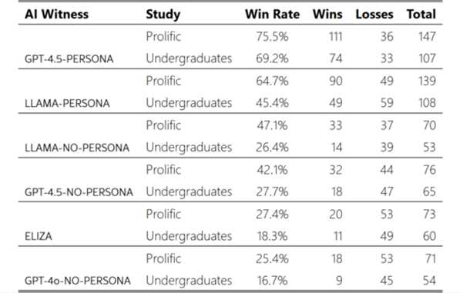Click the 16.7% win rate cell

coord(272,281)
